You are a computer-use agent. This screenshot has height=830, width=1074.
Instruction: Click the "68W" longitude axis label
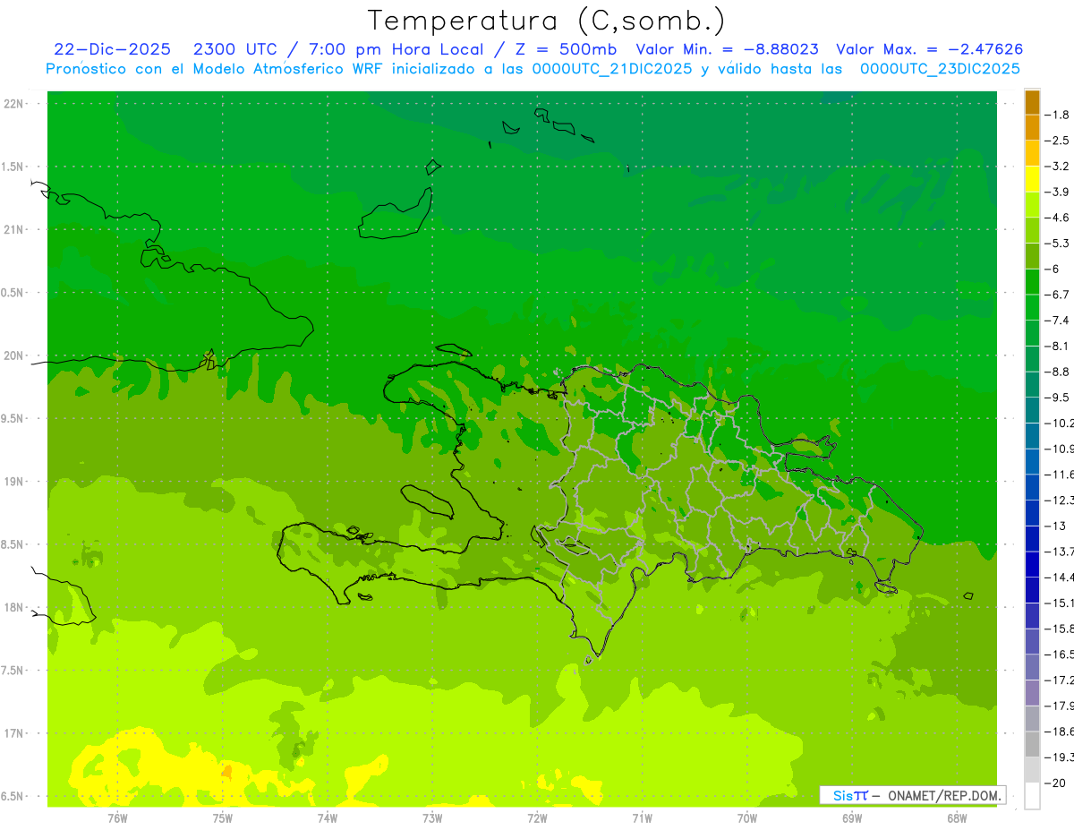[957, 818]
